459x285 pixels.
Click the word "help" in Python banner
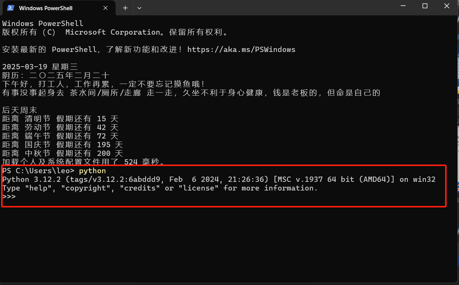[40, 188]
